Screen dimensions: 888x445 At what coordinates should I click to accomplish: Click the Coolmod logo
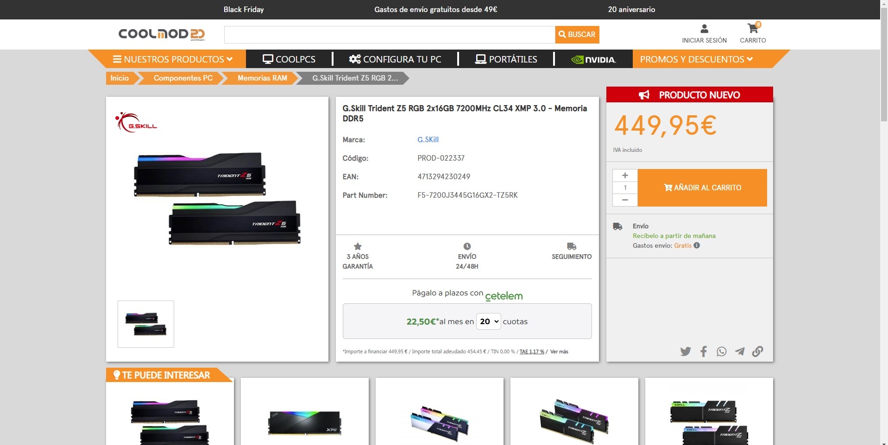161,34
